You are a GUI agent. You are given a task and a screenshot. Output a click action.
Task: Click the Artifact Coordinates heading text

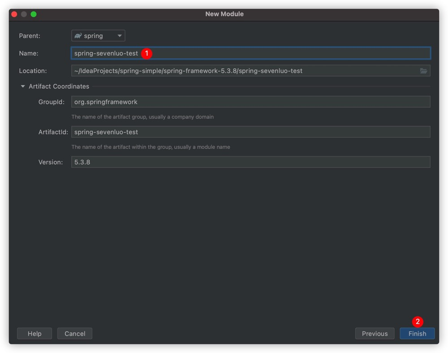(59, 87)
